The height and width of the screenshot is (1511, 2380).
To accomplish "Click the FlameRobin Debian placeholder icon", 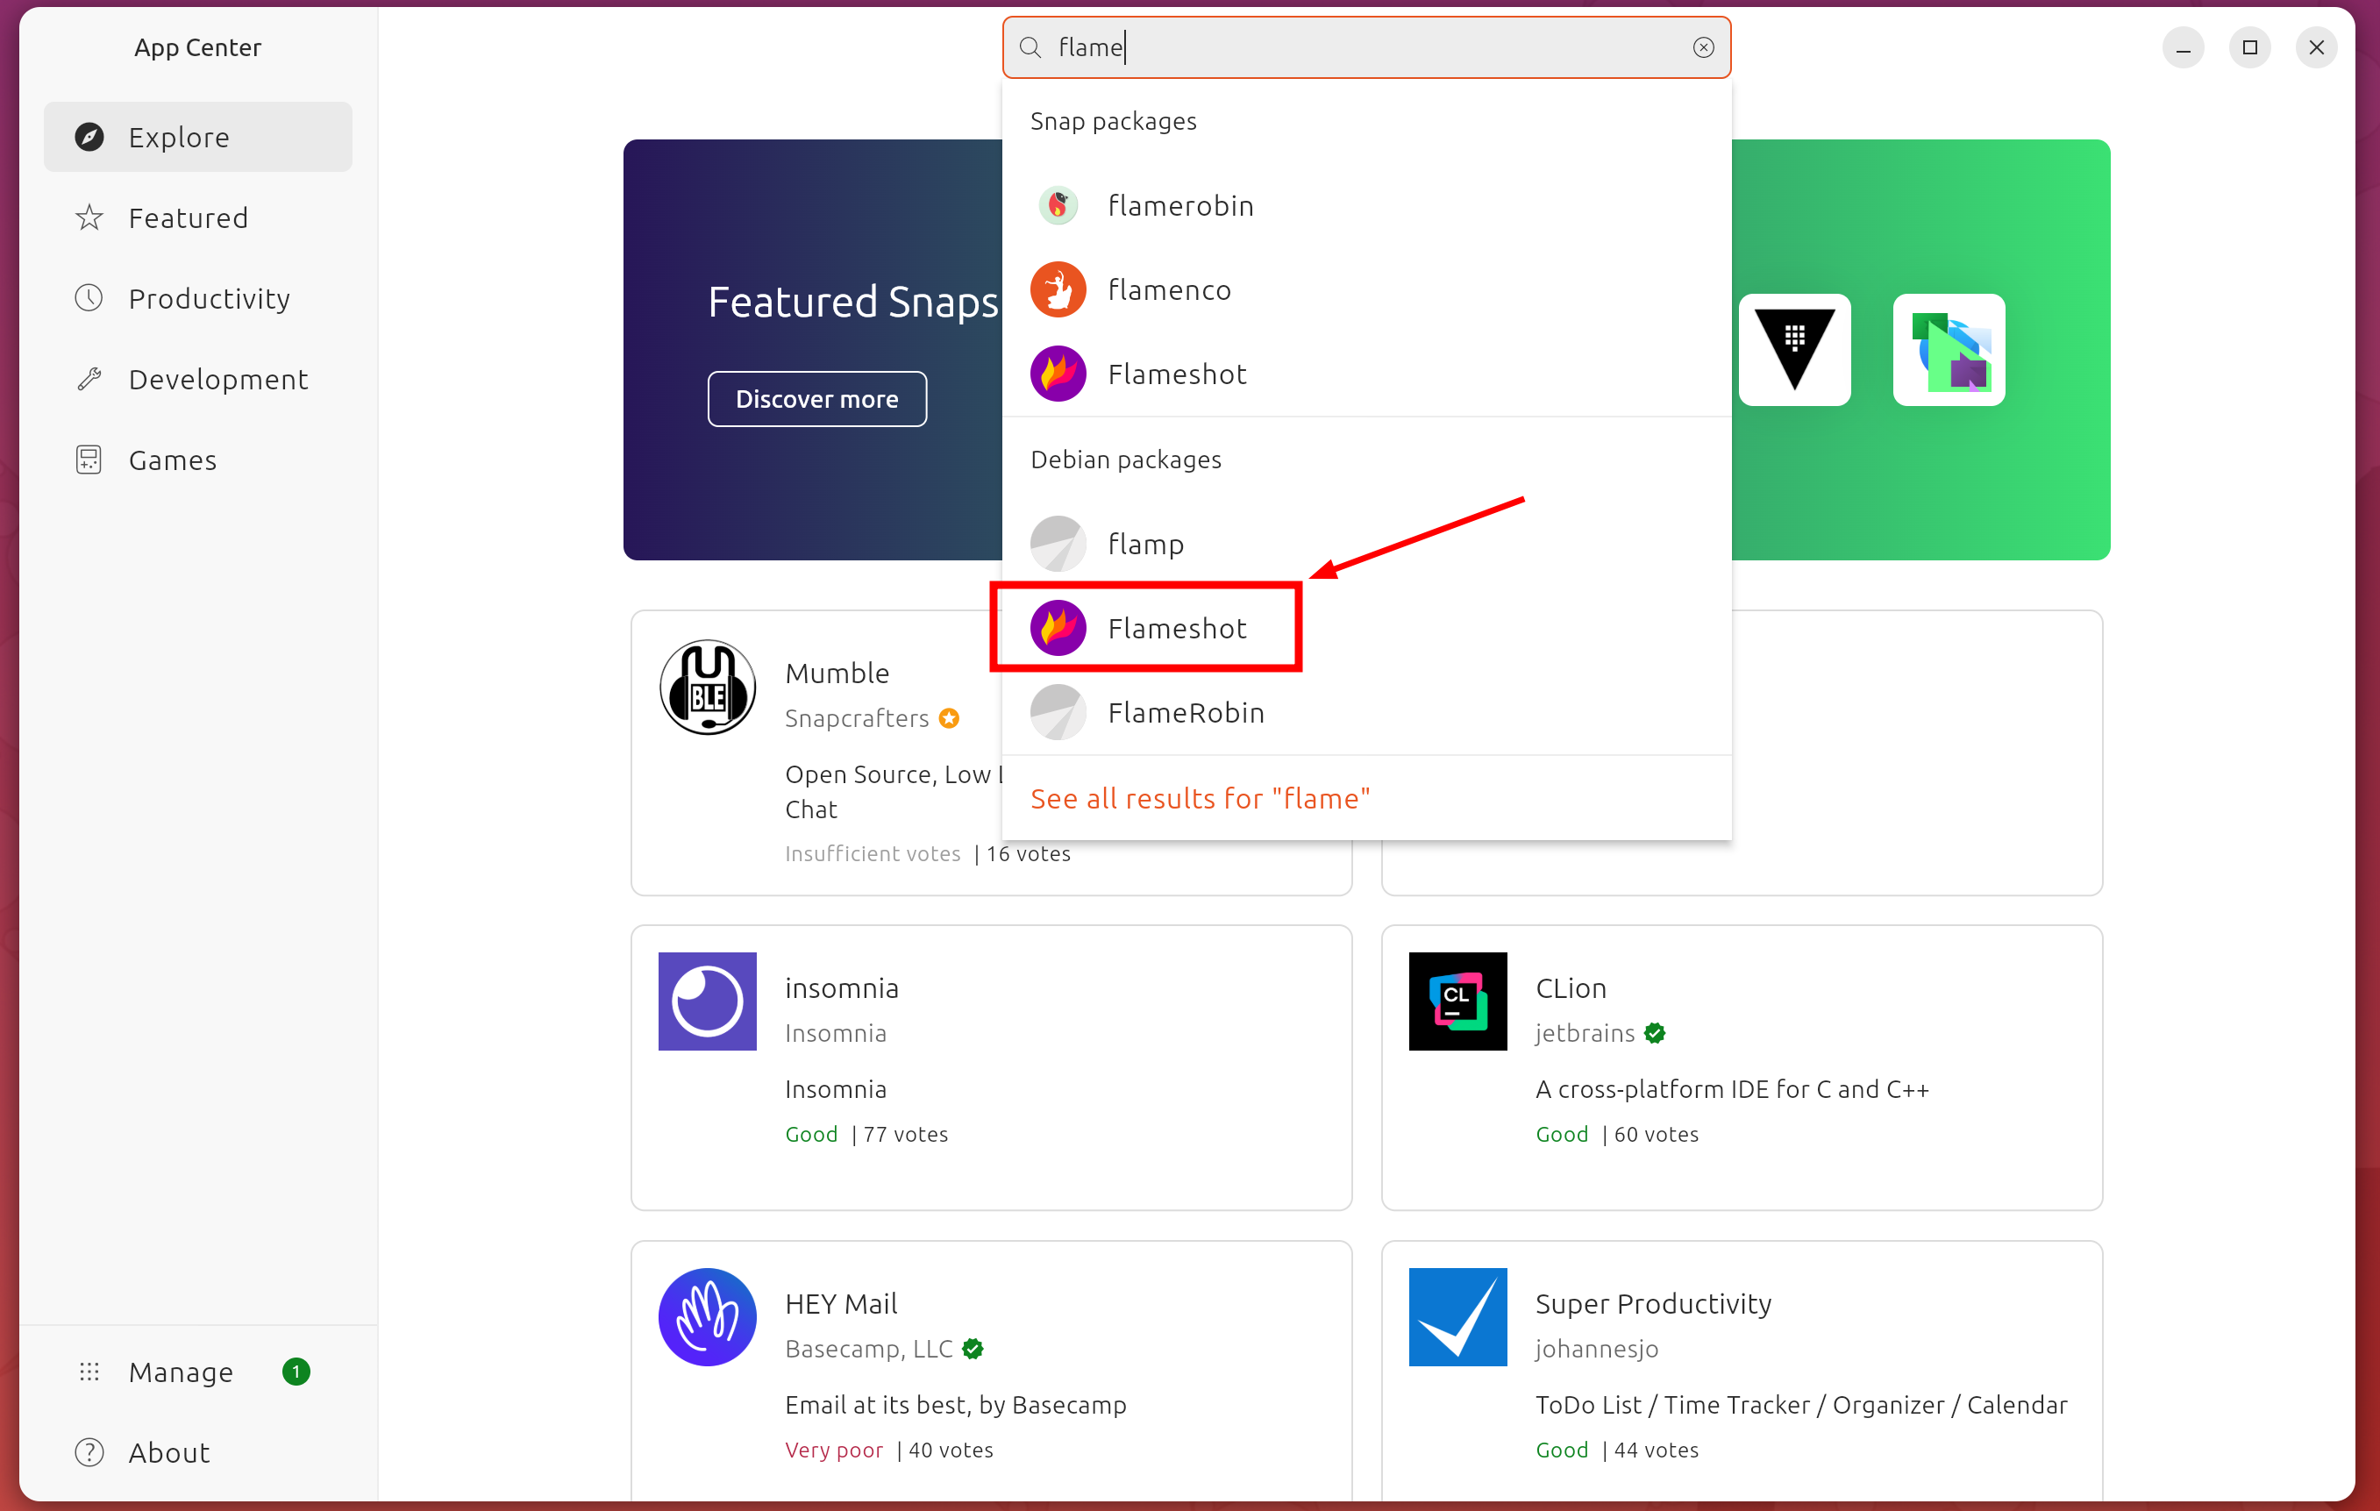I will (x=1058, y=712).
